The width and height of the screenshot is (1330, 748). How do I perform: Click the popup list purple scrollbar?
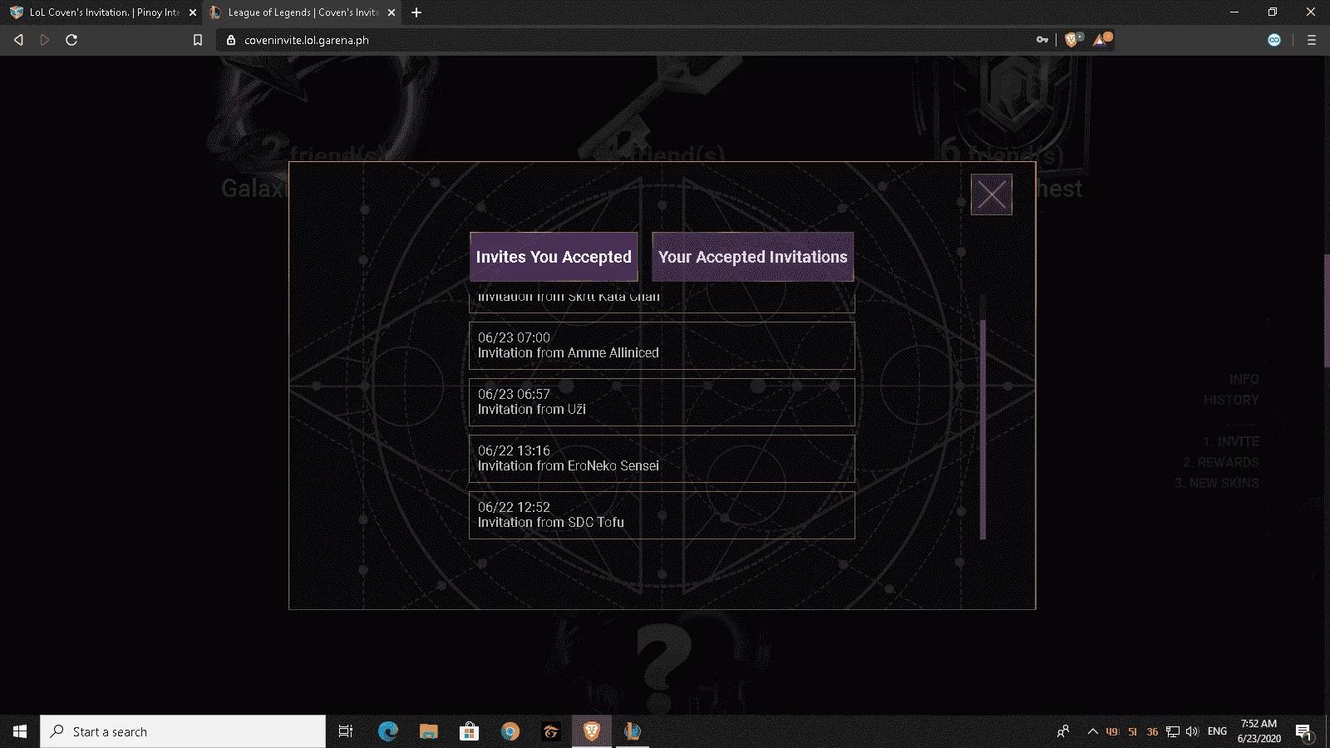pyautogui.click(x=983, y=430)
